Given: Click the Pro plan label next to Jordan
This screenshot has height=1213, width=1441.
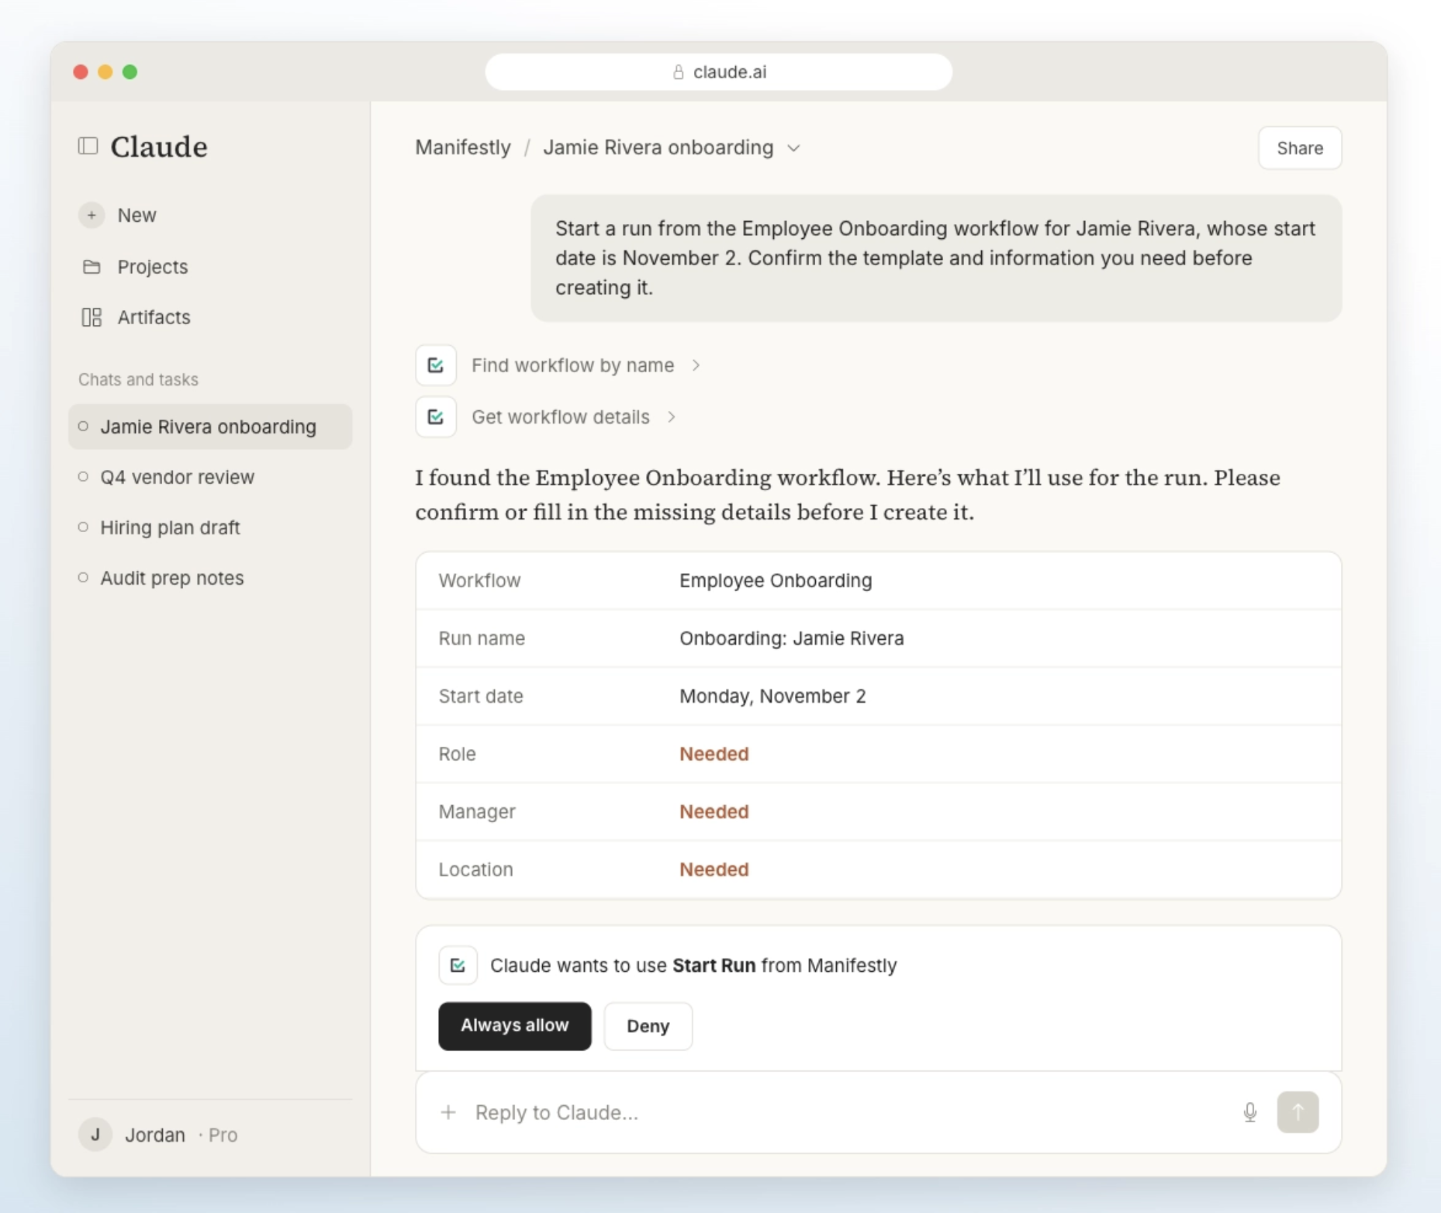Looking at the screenshot, I should pos(223,1135).
